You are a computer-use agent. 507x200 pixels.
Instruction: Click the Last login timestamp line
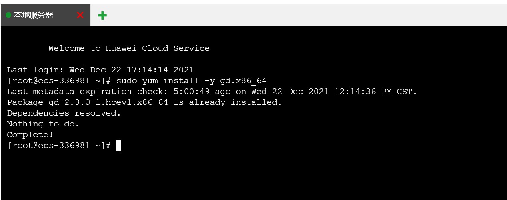click(100, 70)
